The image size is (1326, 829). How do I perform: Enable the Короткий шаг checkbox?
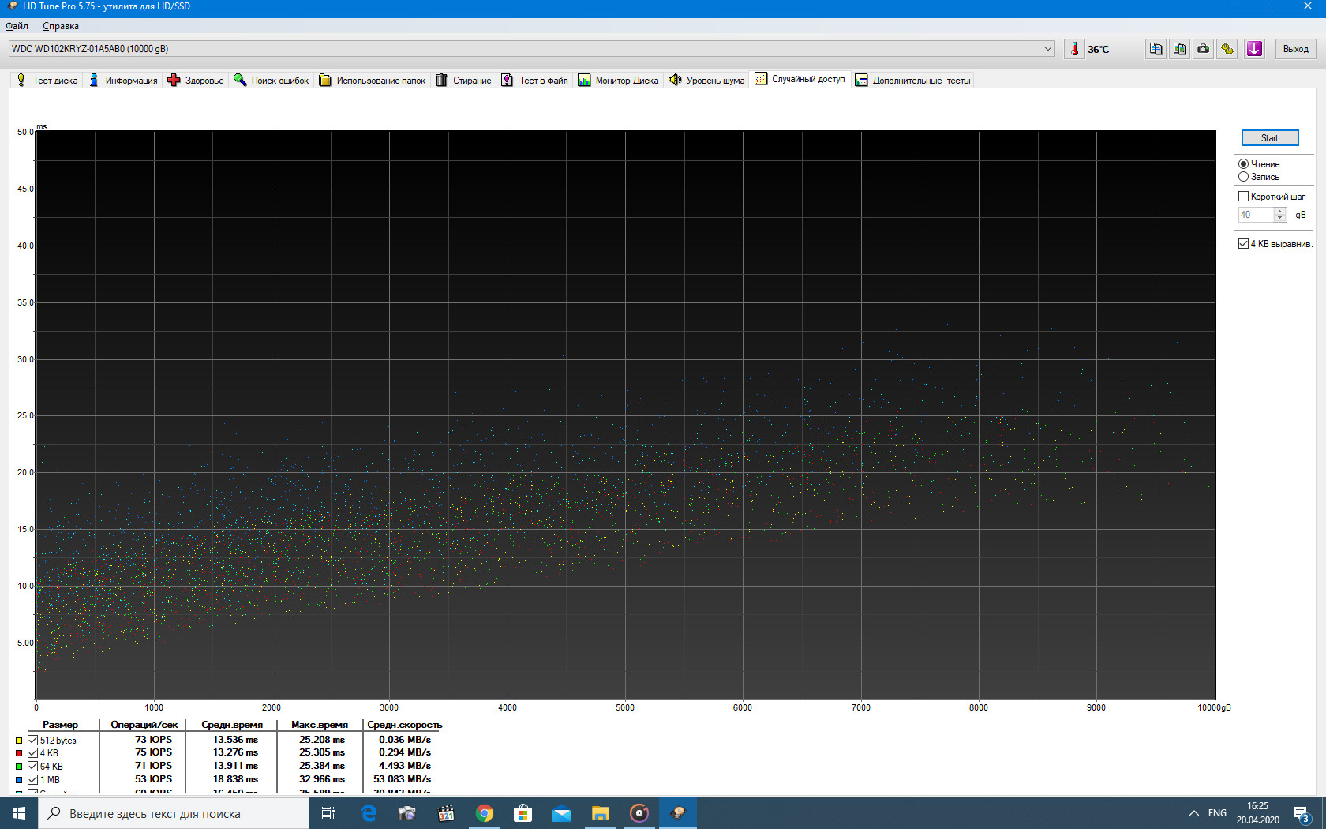(x=1244, y=197)
